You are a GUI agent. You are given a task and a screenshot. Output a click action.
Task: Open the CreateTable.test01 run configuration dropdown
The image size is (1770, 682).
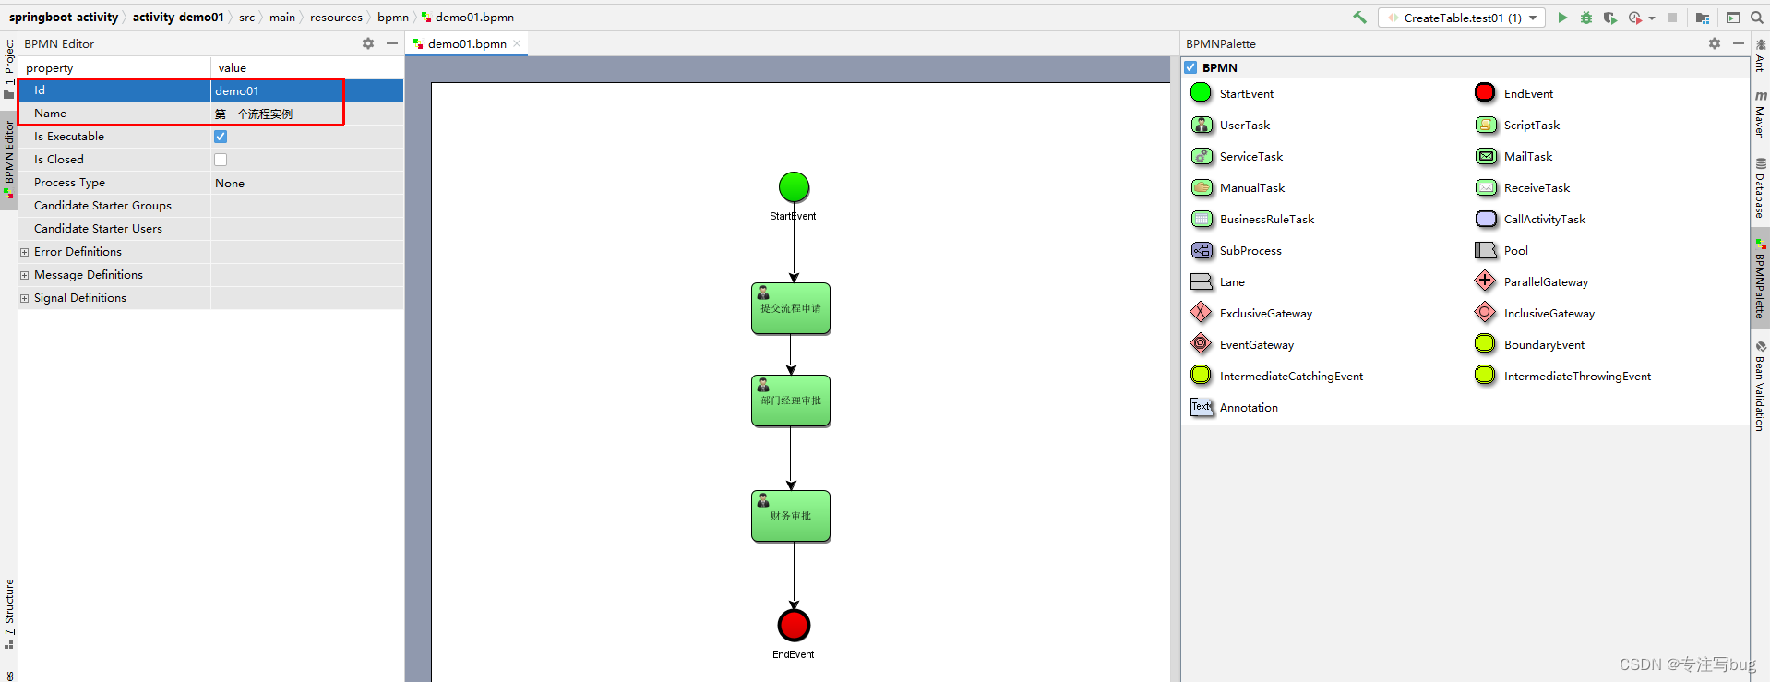pyautogui.click(x=1462, y=18)
